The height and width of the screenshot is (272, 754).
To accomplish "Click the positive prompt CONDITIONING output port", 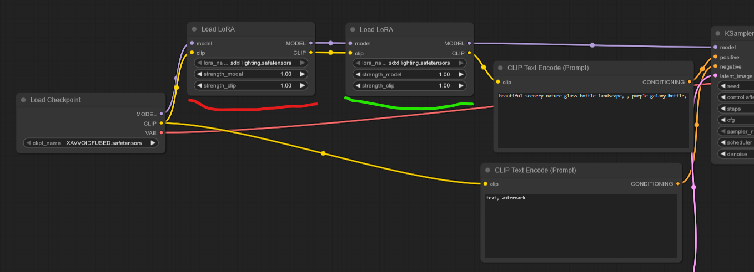I will point(690,82).
